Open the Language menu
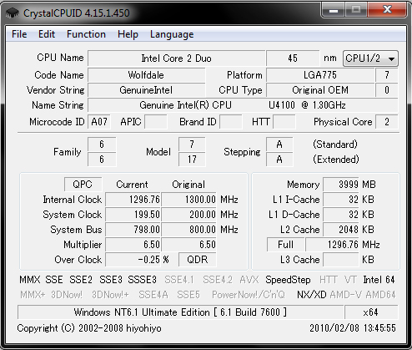 [172, 34]
